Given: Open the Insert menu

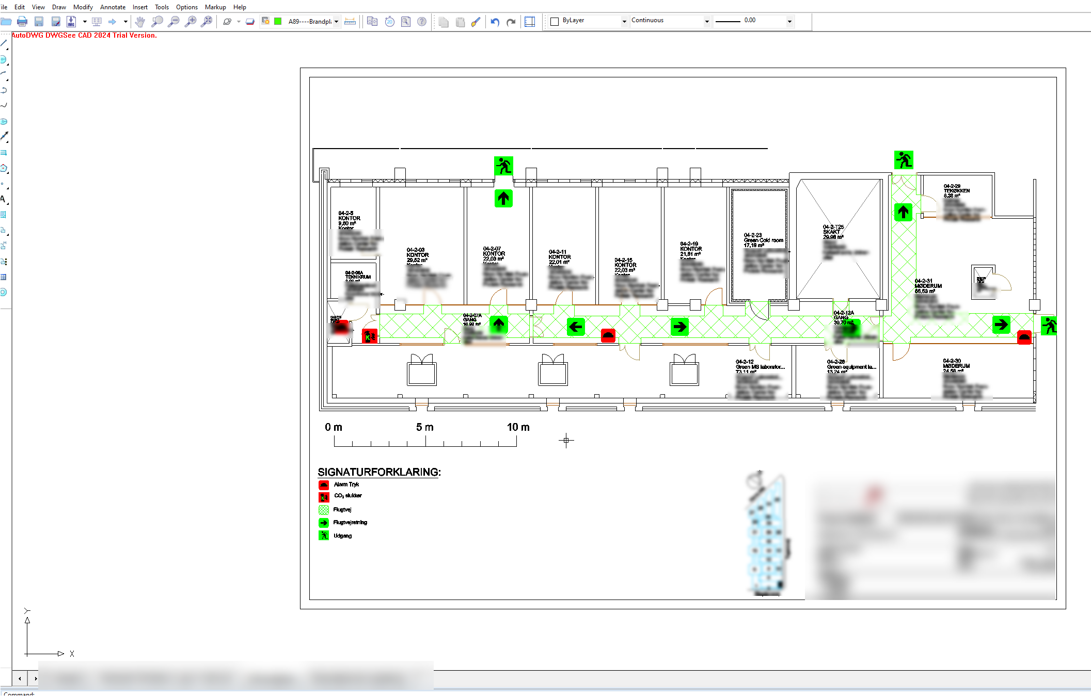Looking at the screenshot, I should click(x=140, y=7).
